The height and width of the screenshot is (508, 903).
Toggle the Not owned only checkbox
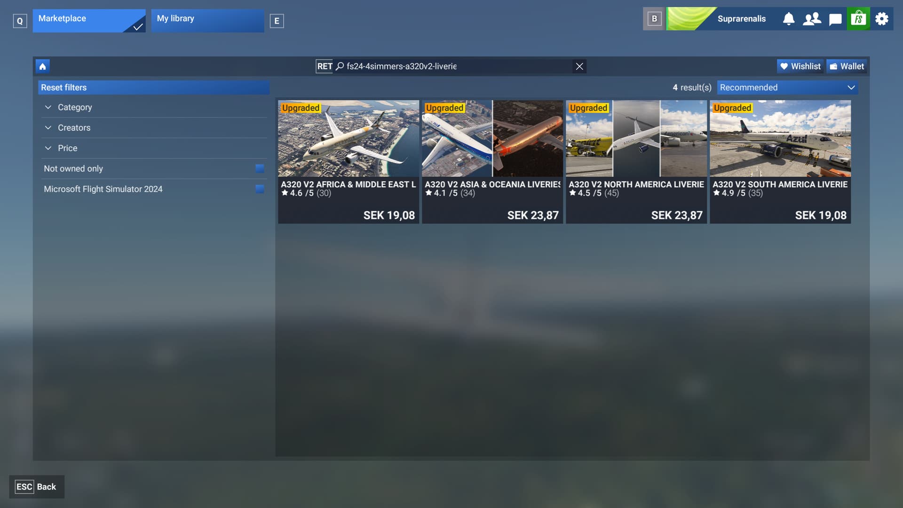click(x=260, y=168)
